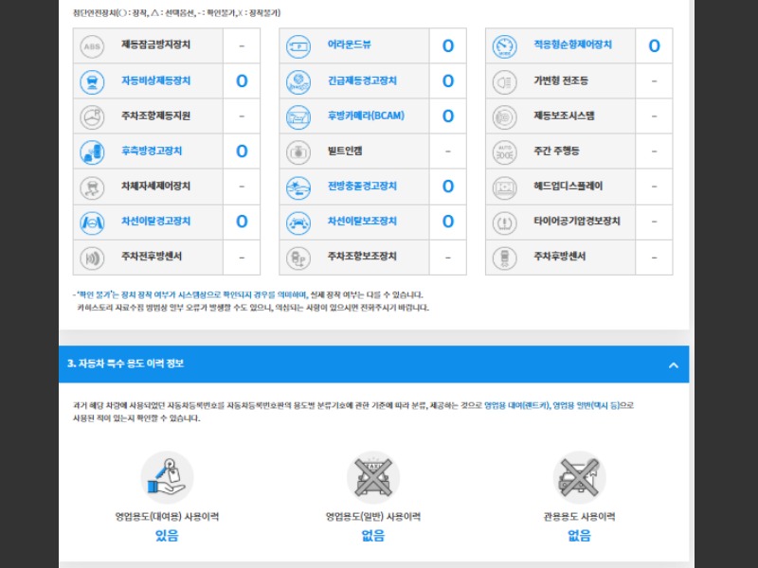Select the 후방카메라(BCAM) icon
The width and height of the screenshot is (758, 568).
[298, 115]
